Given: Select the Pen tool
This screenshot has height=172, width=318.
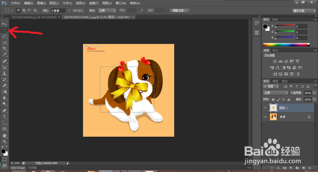Looking at the screenshot, I should coord(4,111).
